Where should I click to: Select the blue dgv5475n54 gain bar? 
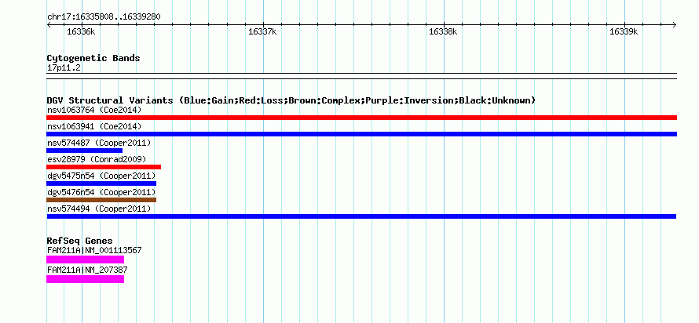tap(101, 183)
